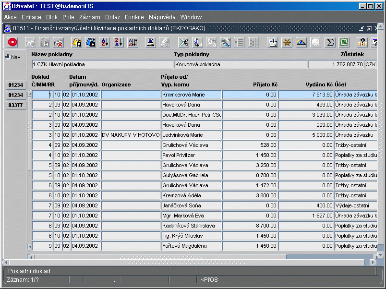
Task: Click the Název pokladny field
Action: pyautogui.click(x=102, y=64)
